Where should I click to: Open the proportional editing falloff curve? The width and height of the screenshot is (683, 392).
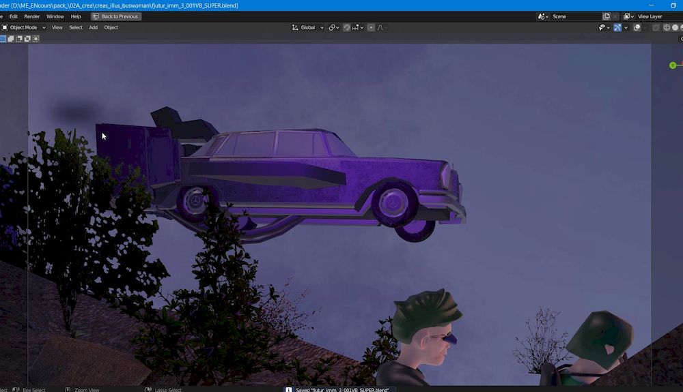coord(381,28)
